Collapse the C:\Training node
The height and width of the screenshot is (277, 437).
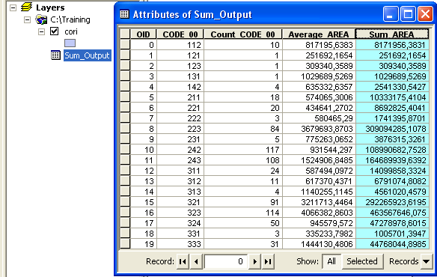27,19
